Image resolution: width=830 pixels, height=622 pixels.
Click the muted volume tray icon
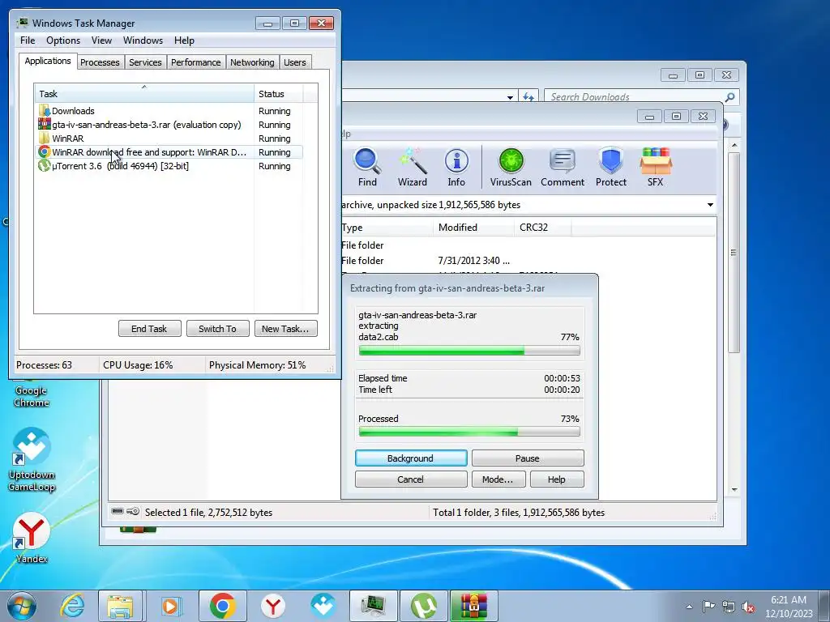point(748,607)
